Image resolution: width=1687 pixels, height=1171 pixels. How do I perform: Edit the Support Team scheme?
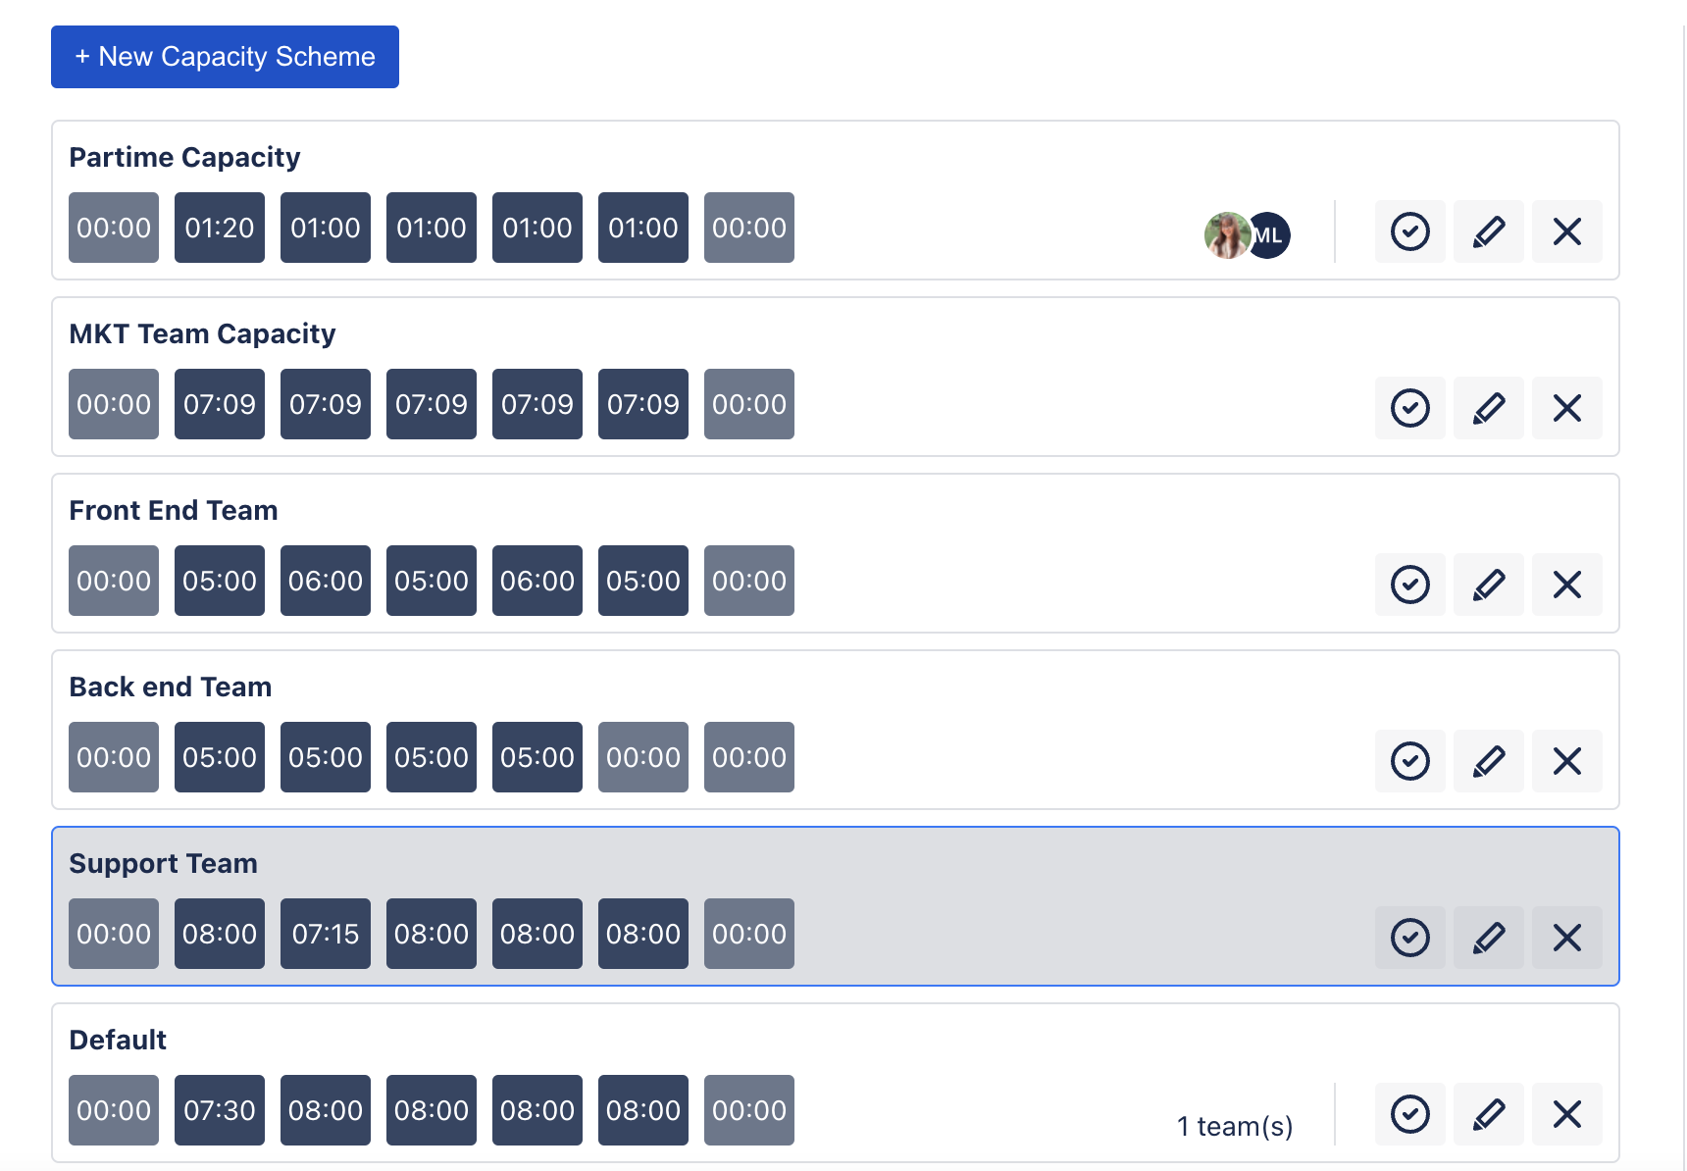(x=1488, y=937)
